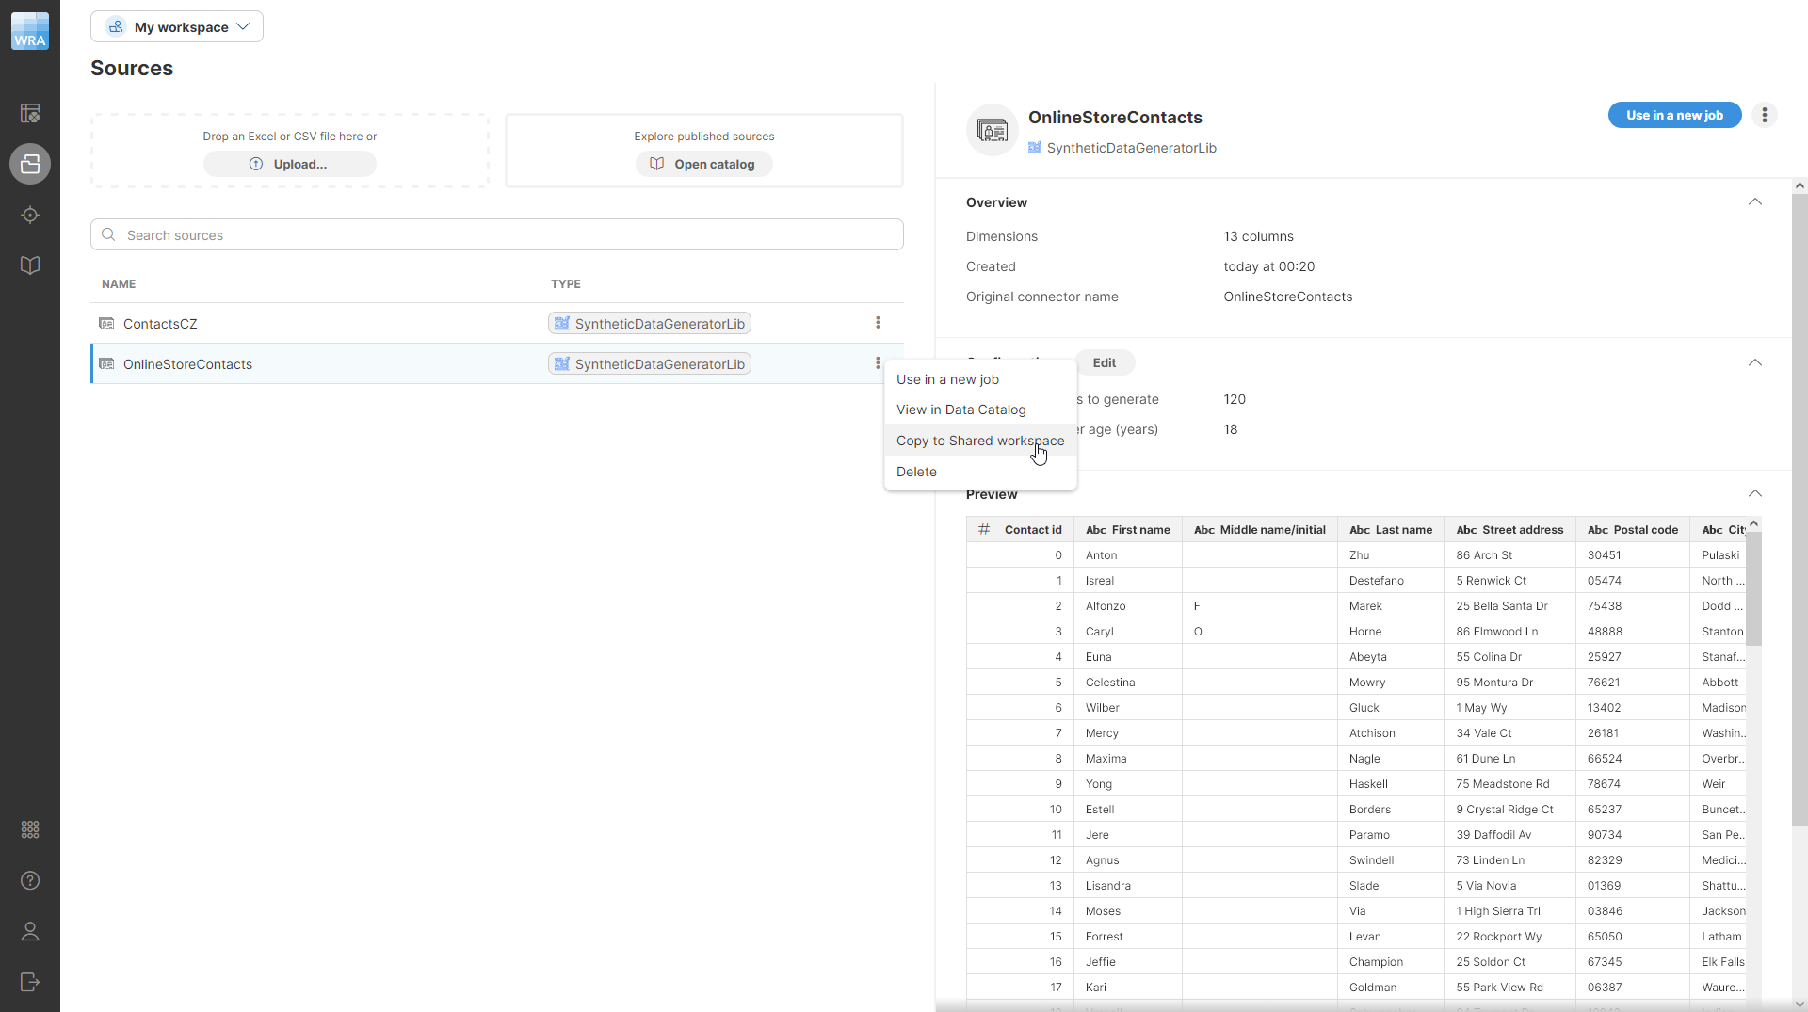Open the Jobs dashboard icon at sidebar top
Image resolution: width=1808 pixels, height=1012 pixels.
30,113
